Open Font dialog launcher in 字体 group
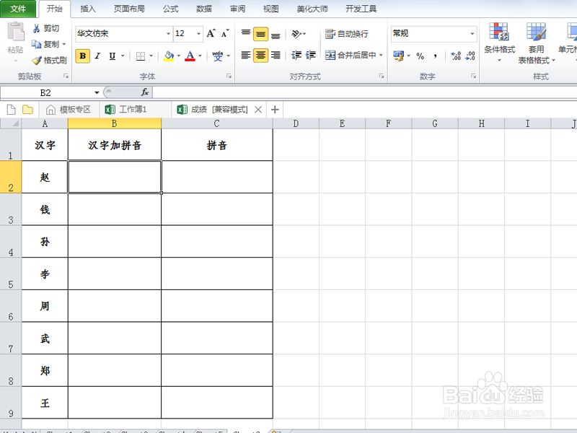This screenshot has height=433, width=577. point(229,76)
